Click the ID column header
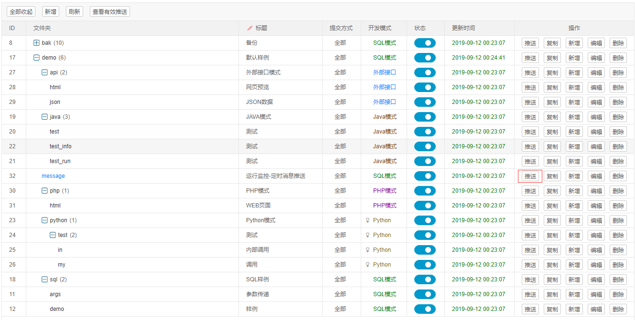This screenshot has height=320, width=635. point(12,28)
